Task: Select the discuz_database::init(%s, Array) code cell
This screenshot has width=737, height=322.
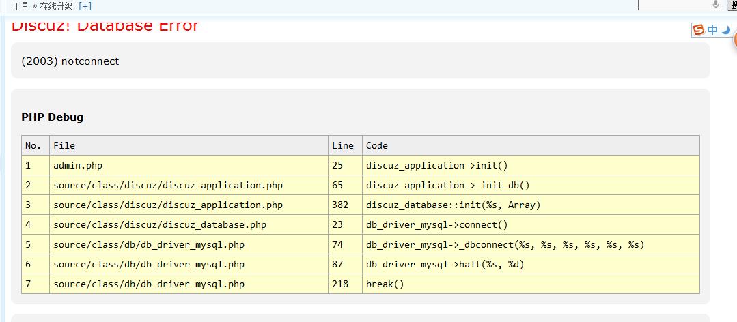Action: point(531,205)
